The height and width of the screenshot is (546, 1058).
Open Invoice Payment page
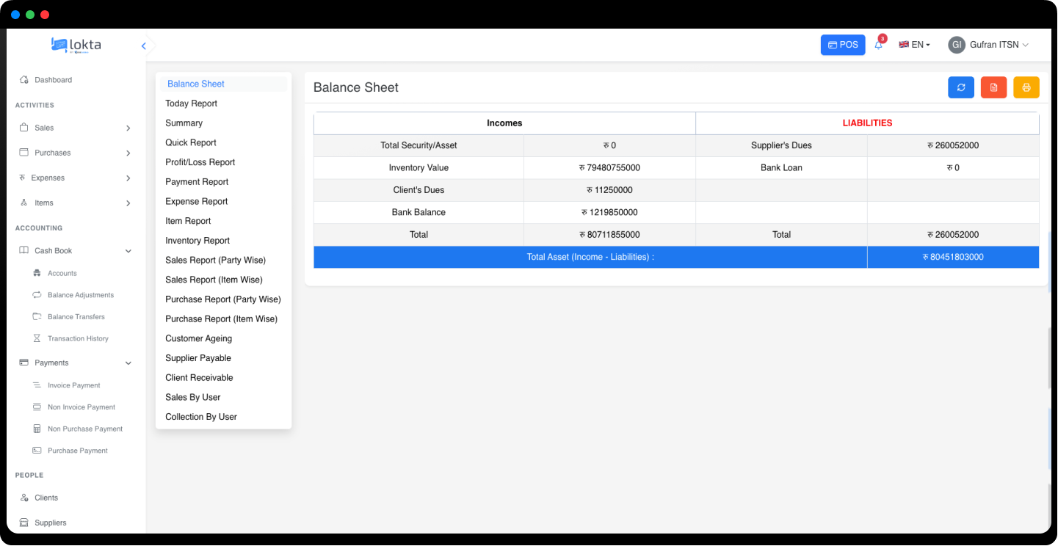tap(74, 385)
